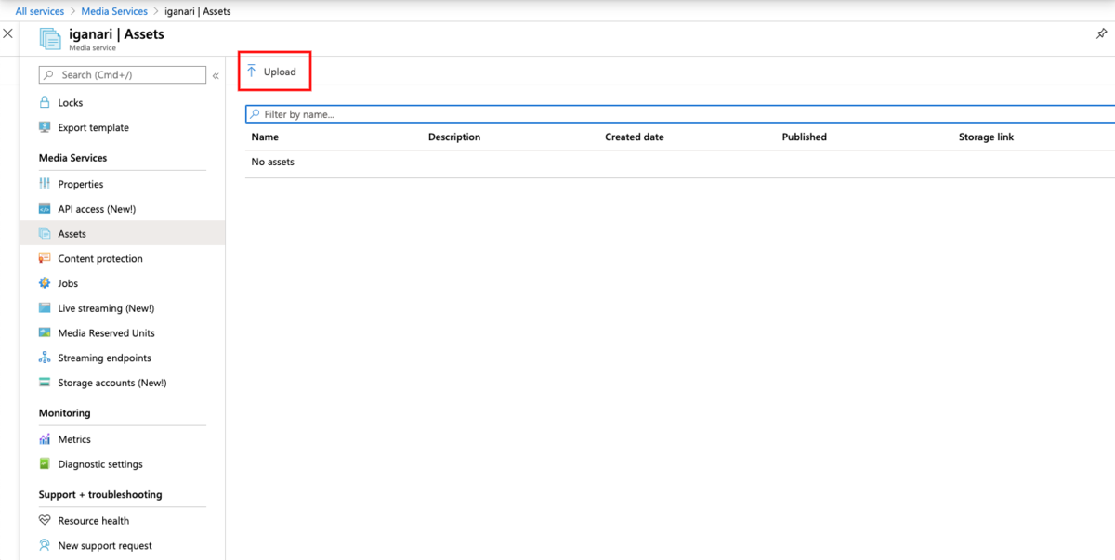
Task: Go to Media Services breadcrumb link
Action: point(114,11)
